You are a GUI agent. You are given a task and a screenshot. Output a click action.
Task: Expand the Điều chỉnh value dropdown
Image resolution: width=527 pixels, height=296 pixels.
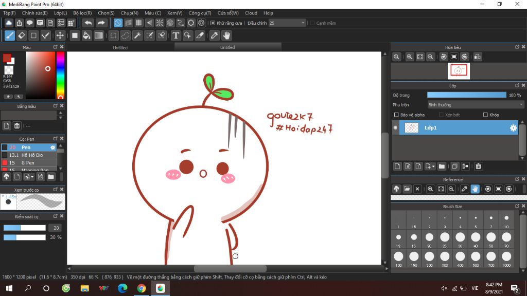[303, 23]
